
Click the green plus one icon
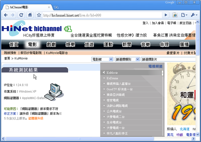[x=68, y=29]
